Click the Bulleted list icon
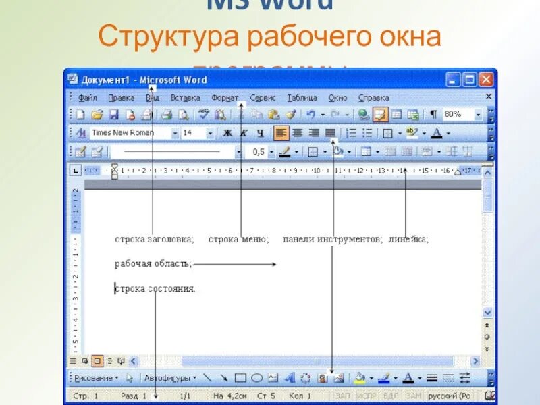 pos(367,133)
